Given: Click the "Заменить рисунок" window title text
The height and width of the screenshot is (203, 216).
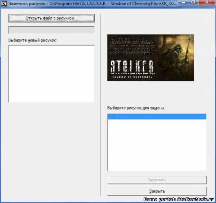Looking at the screenshot, I should pos(27,3).
